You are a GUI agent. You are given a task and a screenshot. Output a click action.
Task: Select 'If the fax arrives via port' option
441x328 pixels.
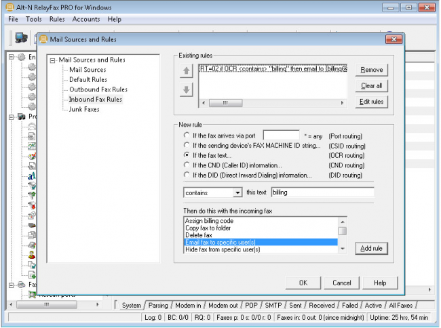(x=186, y=136)
